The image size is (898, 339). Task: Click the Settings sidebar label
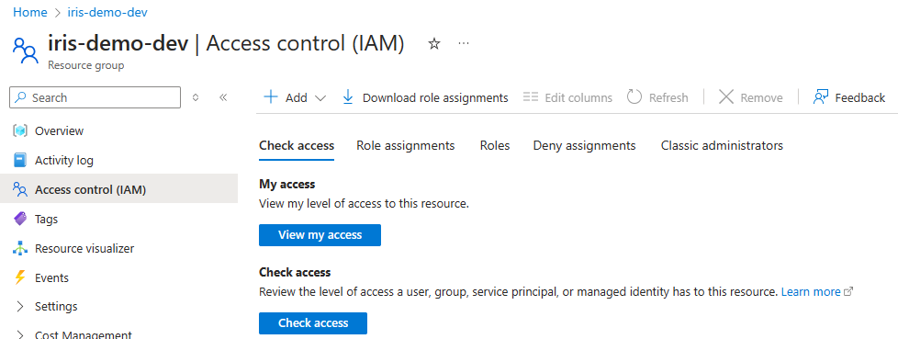(x=56, y=306)
